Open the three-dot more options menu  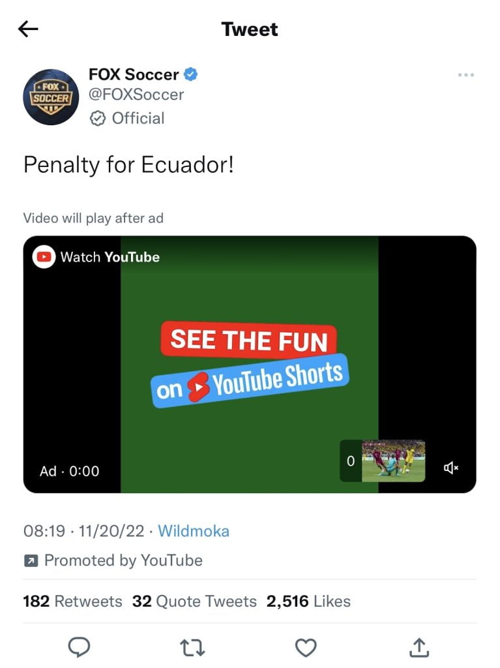[x=465, y=75]
